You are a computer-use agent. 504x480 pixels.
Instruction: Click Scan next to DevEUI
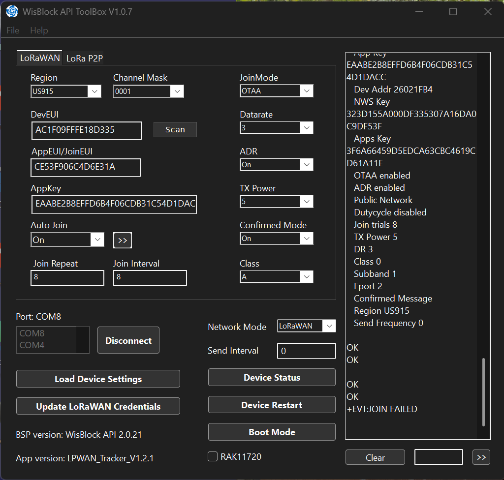click(x=175, y=130)
